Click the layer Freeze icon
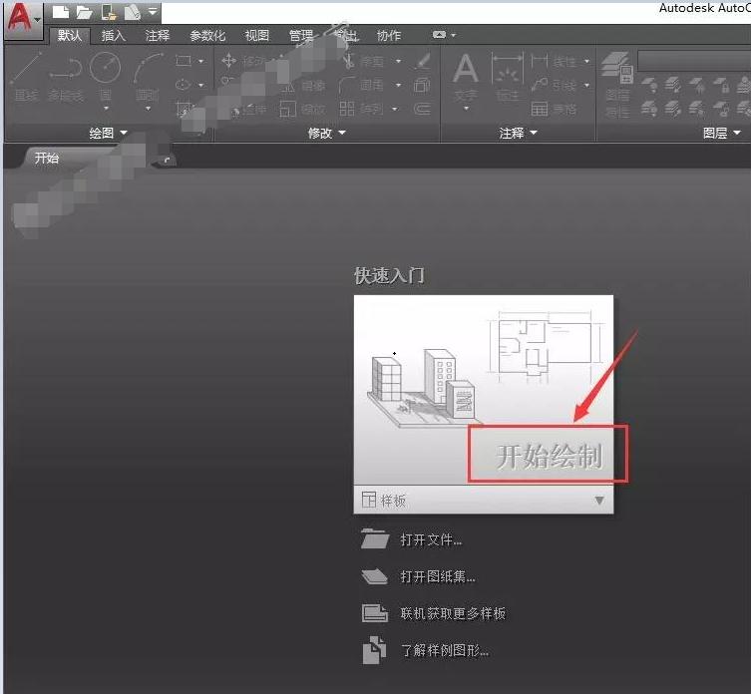Viewport: 751px width, 694px height. [x=697, y=85]
